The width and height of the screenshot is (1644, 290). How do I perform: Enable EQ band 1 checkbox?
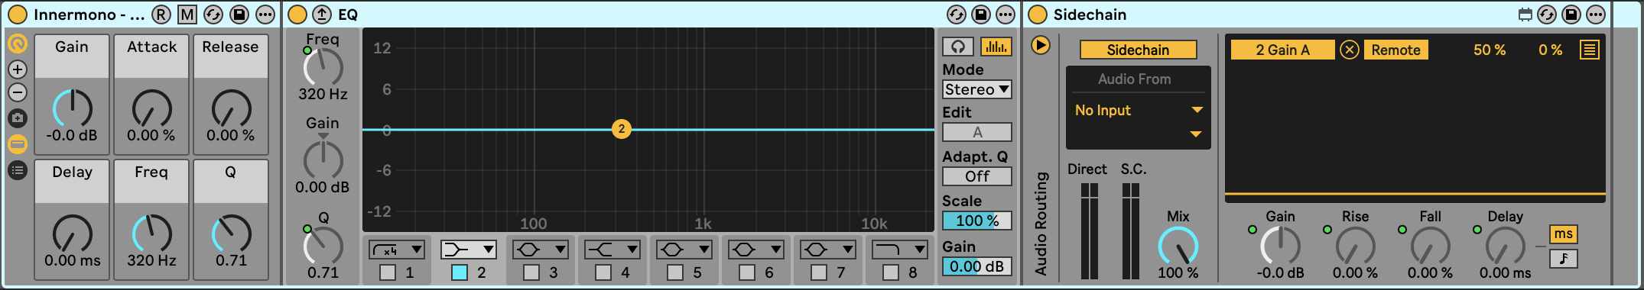[388, 272]
